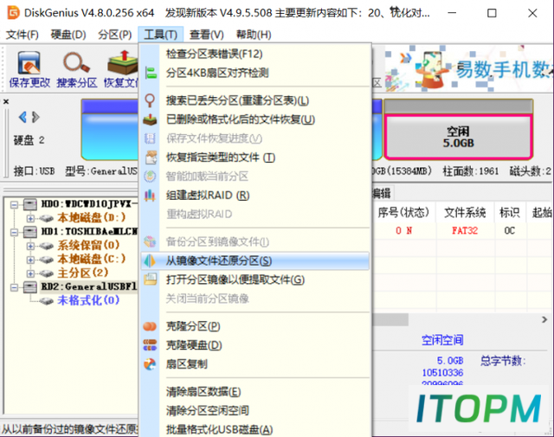
Task: Click the Search Partition (搜索分区) magnifier icon
Action: click(76, 62)
